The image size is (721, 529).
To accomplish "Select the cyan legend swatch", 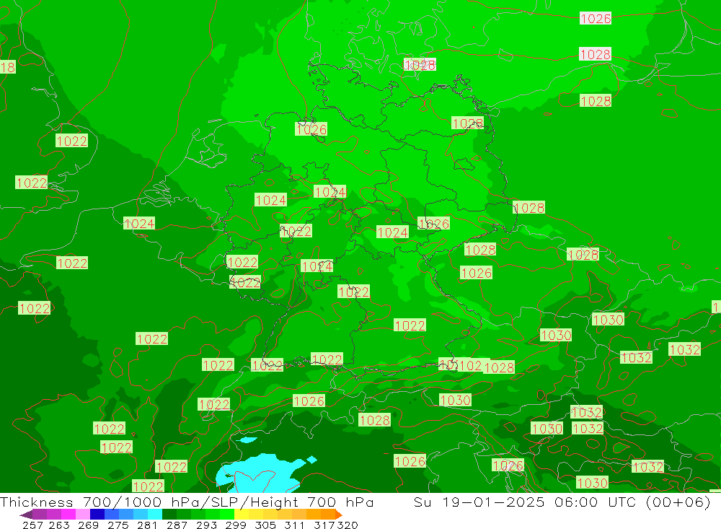I will point(155,515).
